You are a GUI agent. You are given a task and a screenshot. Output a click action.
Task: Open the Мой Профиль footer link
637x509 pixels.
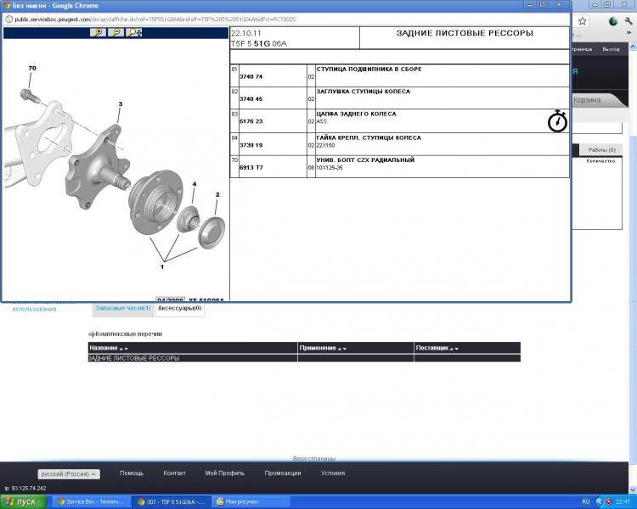pos(225,473)
